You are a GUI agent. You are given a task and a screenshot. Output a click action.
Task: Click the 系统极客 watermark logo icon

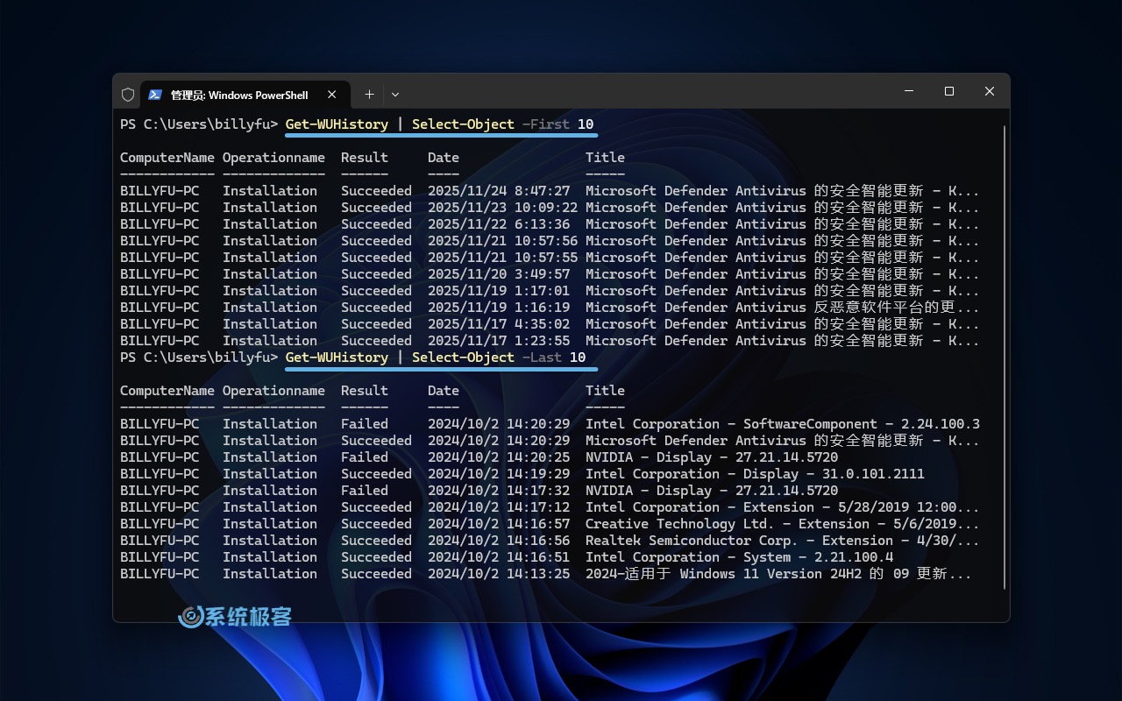pos(190,617)
